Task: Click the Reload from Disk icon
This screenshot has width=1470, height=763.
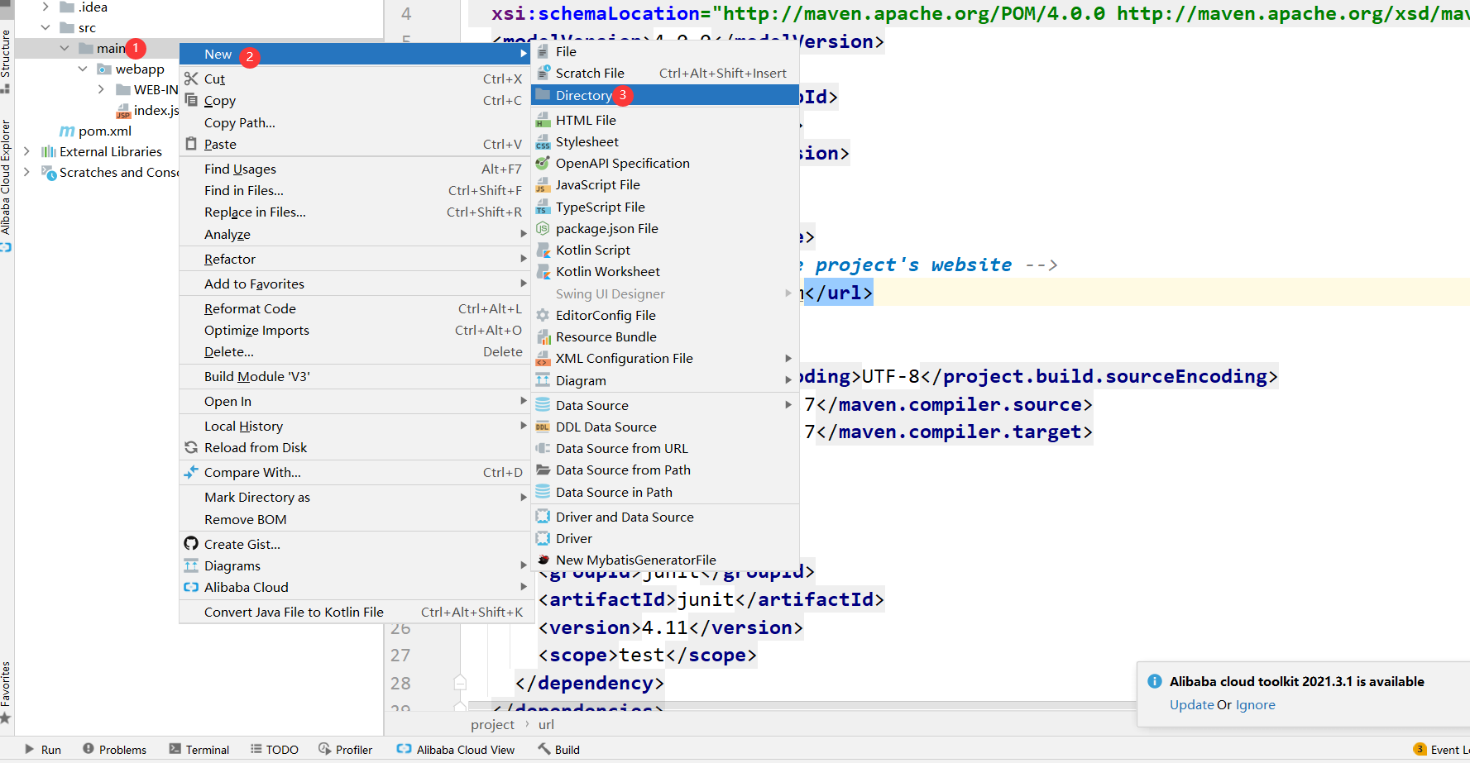Action: click(191, 447)
